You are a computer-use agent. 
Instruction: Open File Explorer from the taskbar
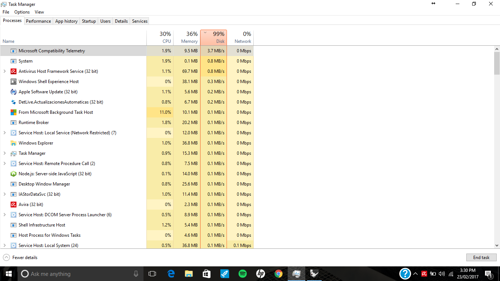[189, 274]
